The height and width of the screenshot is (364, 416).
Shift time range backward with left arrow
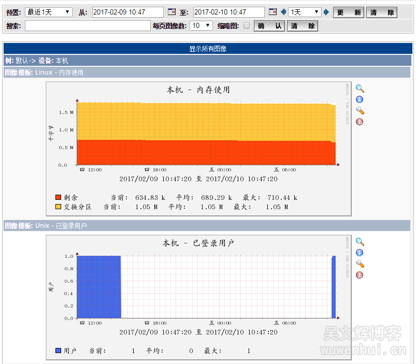pos(283,12)
